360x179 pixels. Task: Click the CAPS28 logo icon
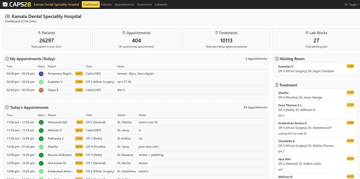[5, 4]
